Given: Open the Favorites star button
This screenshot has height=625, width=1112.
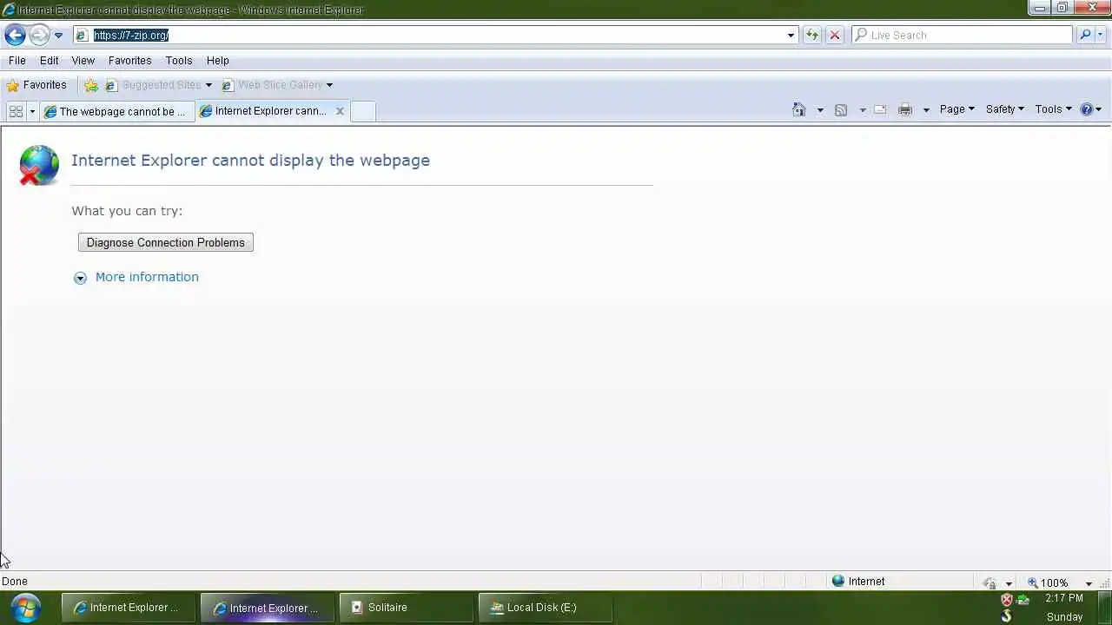Looking at the screenshot, I should 36,85.
